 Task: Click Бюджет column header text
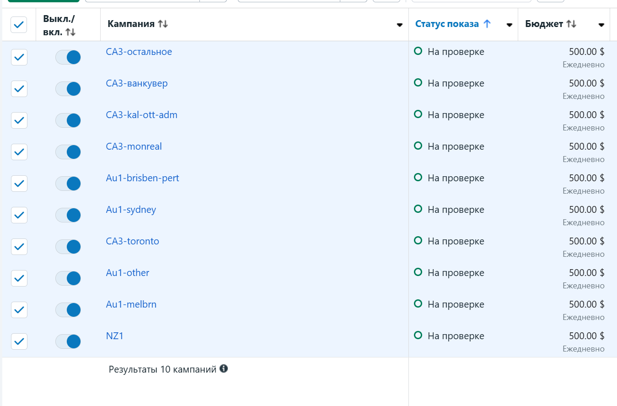[544, 24]
